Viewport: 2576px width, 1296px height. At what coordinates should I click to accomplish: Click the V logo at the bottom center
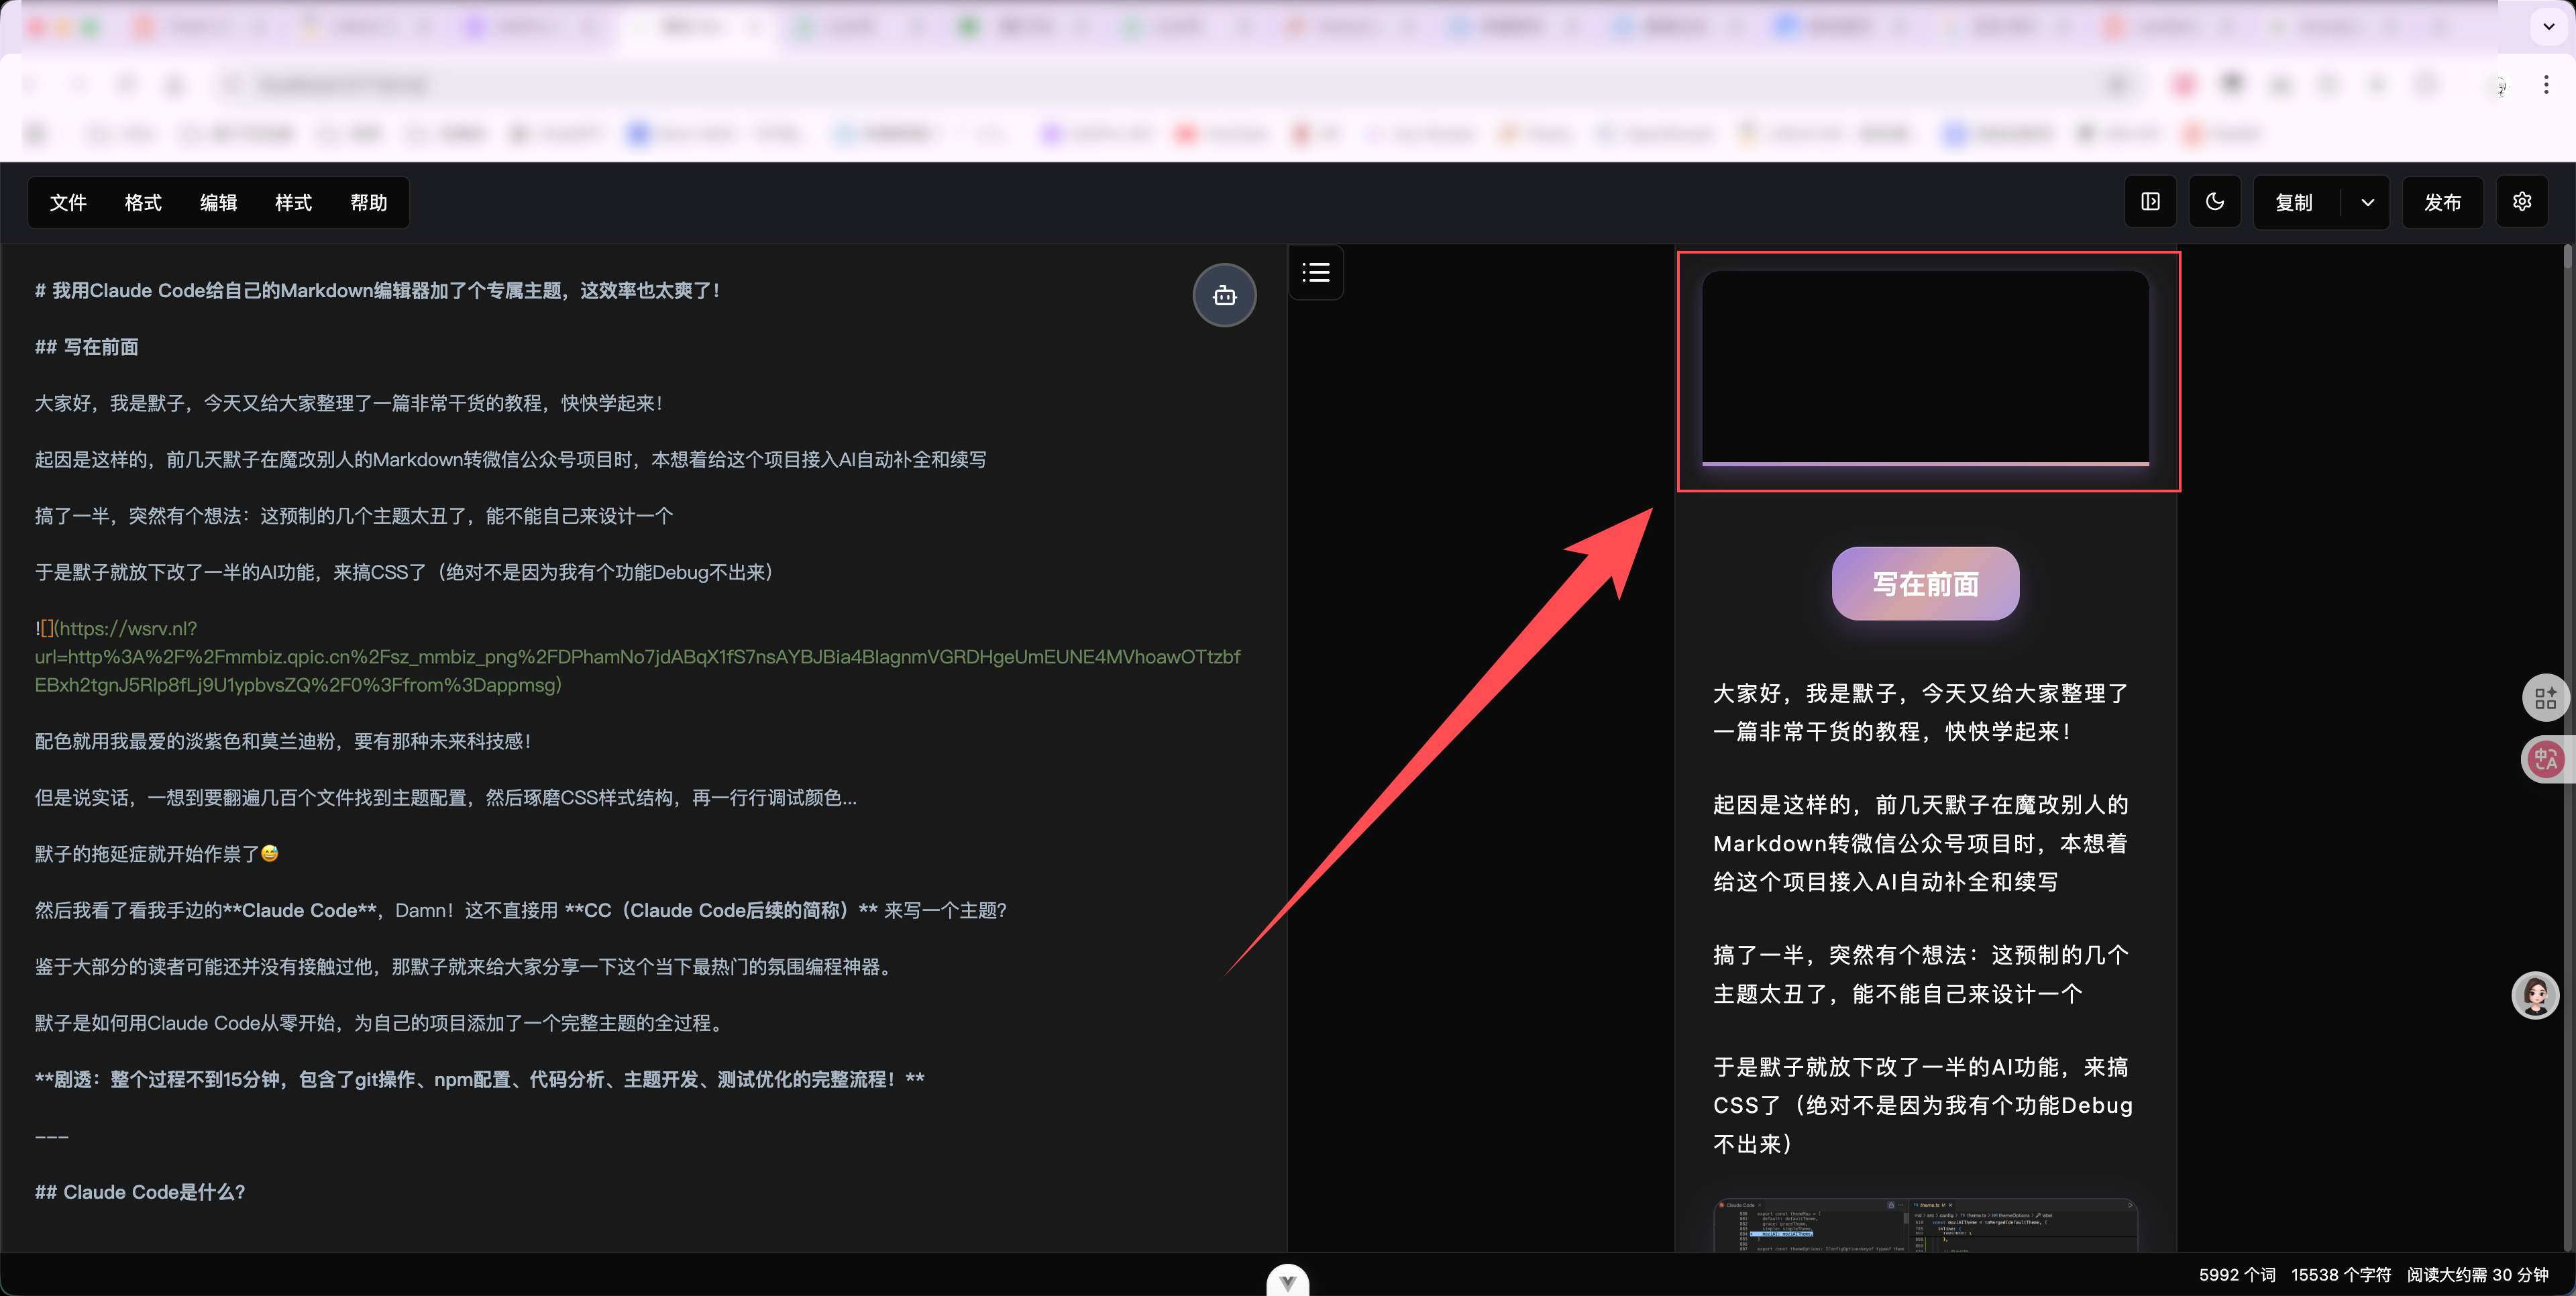1287,1281
